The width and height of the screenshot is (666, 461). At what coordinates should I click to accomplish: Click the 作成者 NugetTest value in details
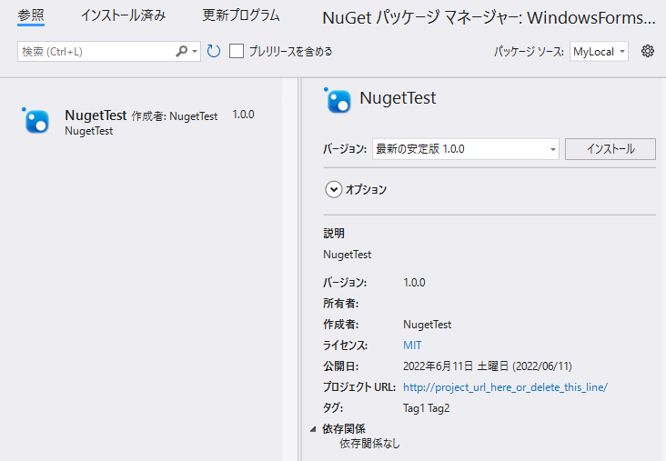click(x=428, y=325)
